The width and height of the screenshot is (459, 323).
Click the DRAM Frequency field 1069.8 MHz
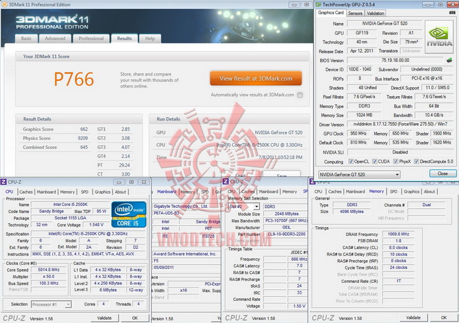pos(398,234)
